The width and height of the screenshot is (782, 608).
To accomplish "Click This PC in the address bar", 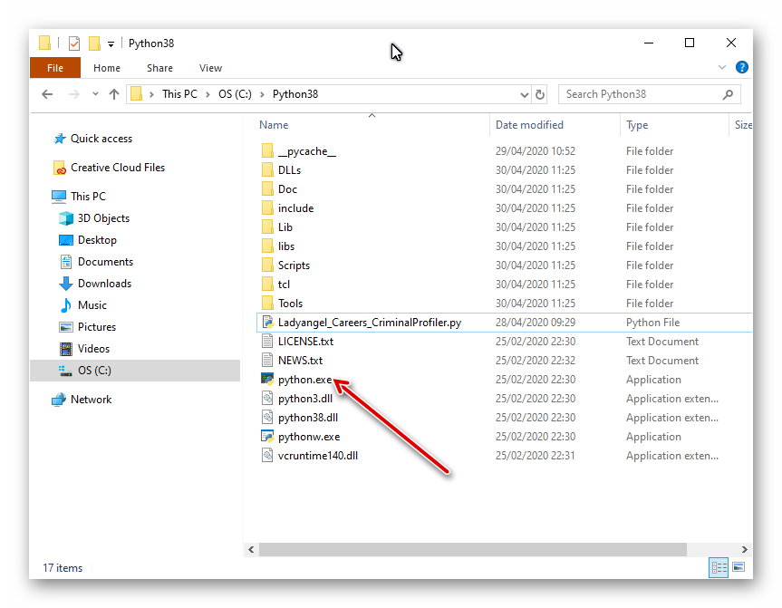I will pyautogui.click(x=179, y=94).
